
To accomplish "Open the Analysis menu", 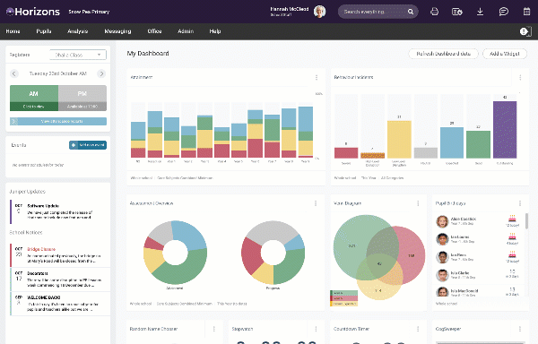I will (78, 31).
